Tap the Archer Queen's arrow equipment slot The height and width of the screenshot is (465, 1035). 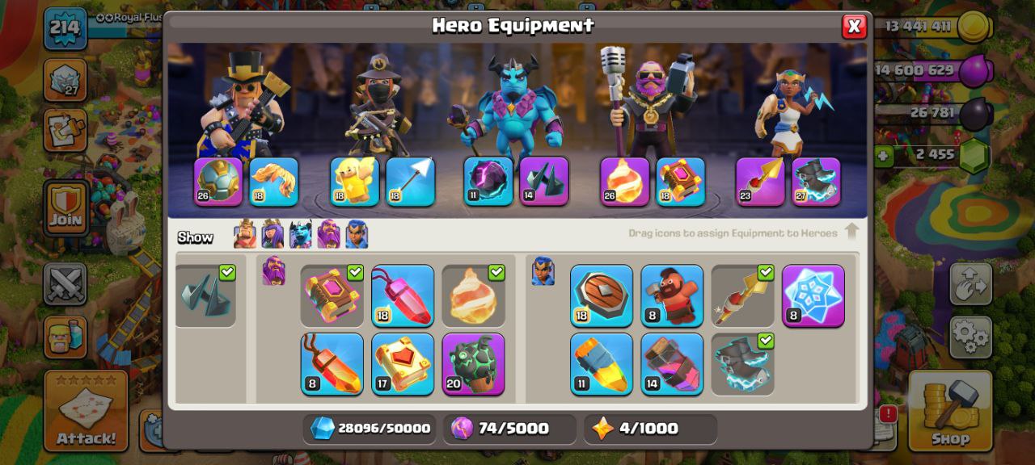(411, 182)
